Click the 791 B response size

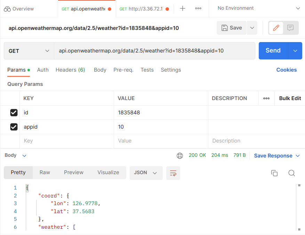[240, 155]
